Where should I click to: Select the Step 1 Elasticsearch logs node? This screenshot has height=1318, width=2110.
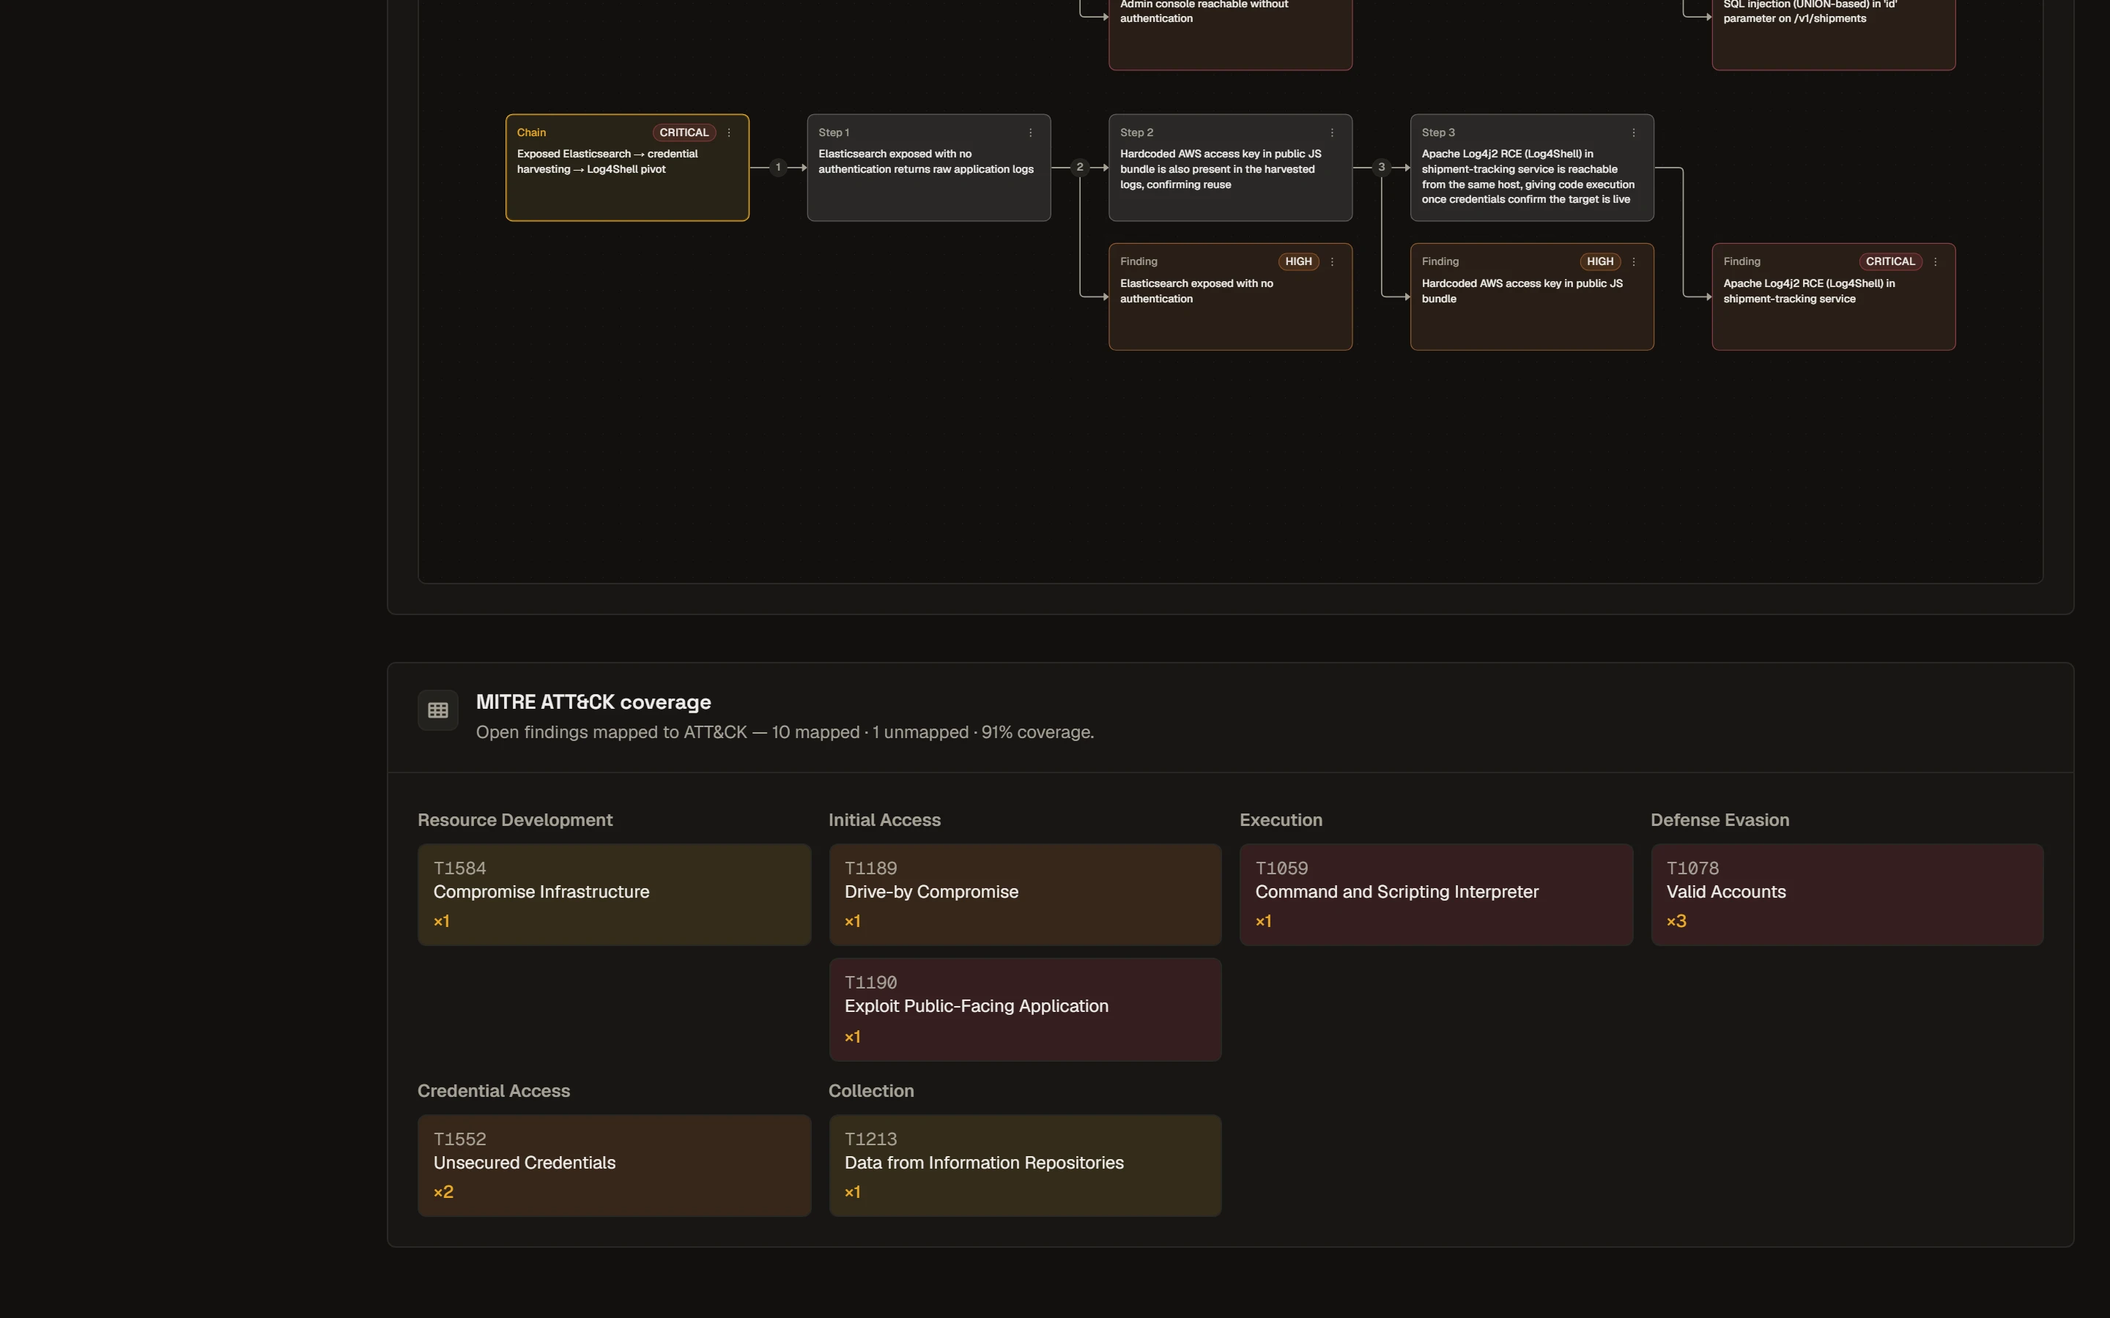[x=928, y=168]
